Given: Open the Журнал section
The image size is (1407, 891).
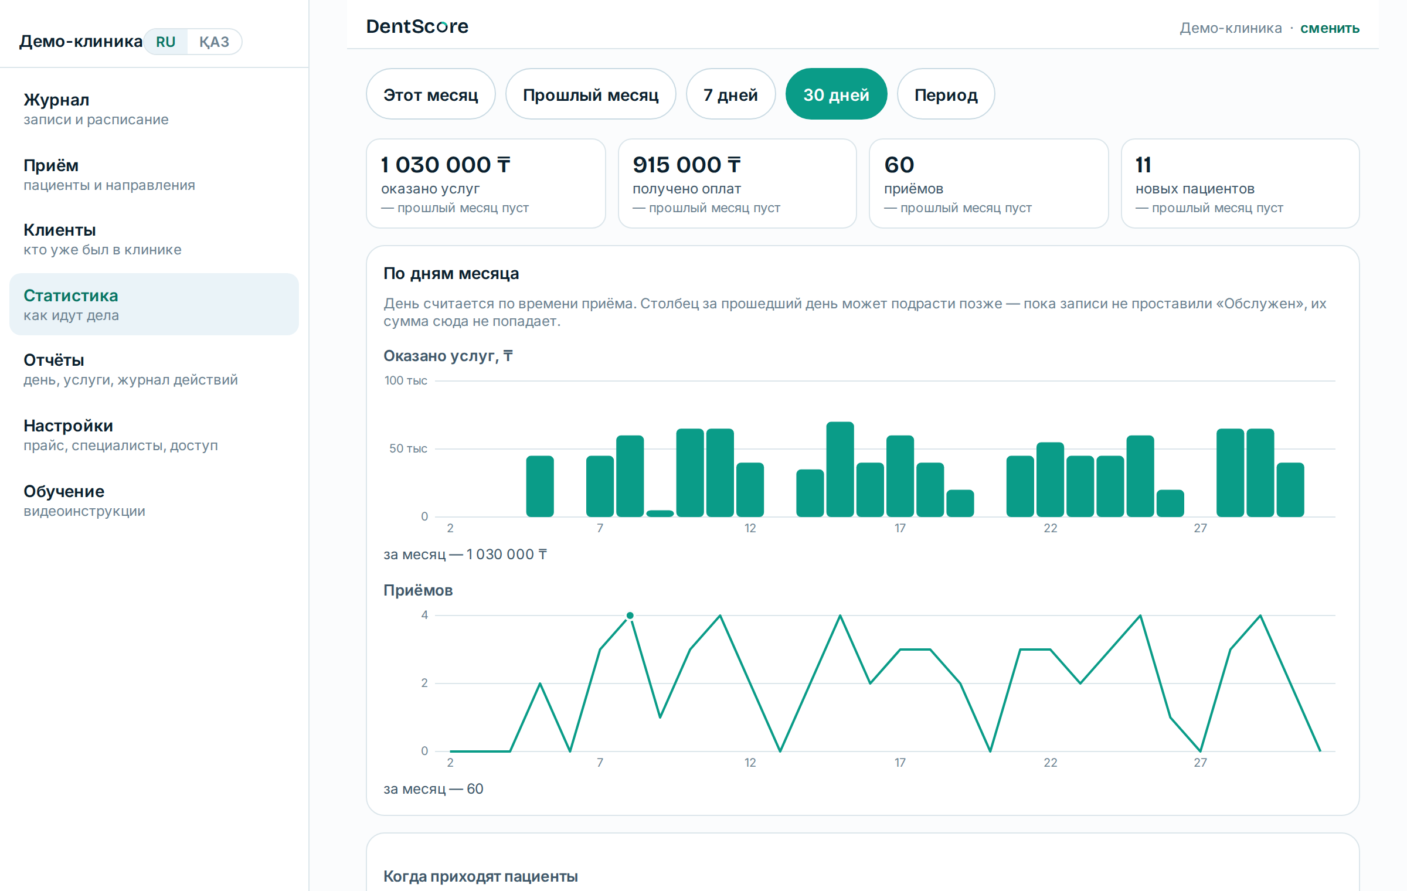Looking at the screenshot, I should 154,110.
